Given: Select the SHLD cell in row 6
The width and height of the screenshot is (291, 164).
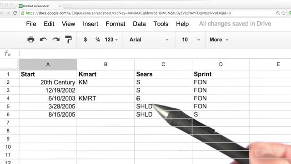Looking at the screenshot, I should tap(163, 114).
